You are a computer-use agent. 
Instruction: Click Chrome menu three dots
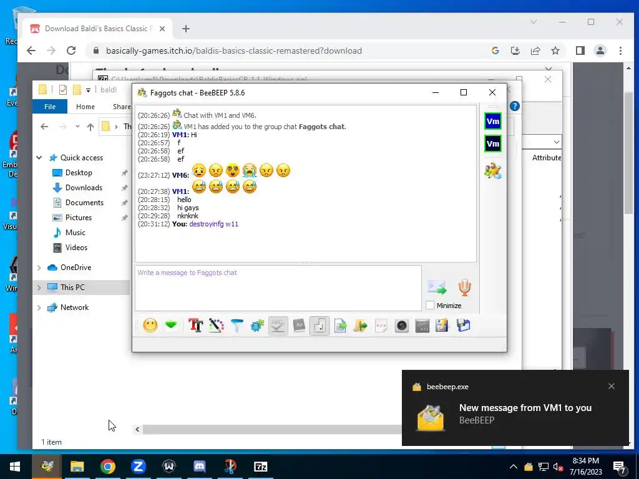(x=620, y=51)
